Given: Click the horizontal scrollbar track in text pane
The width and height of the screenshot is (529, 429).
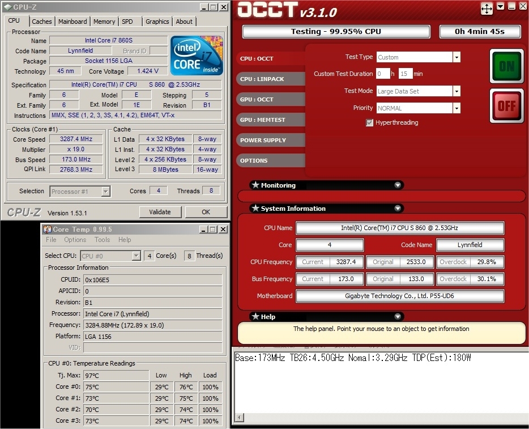Looking at the screenshot, I should [386, 418].
